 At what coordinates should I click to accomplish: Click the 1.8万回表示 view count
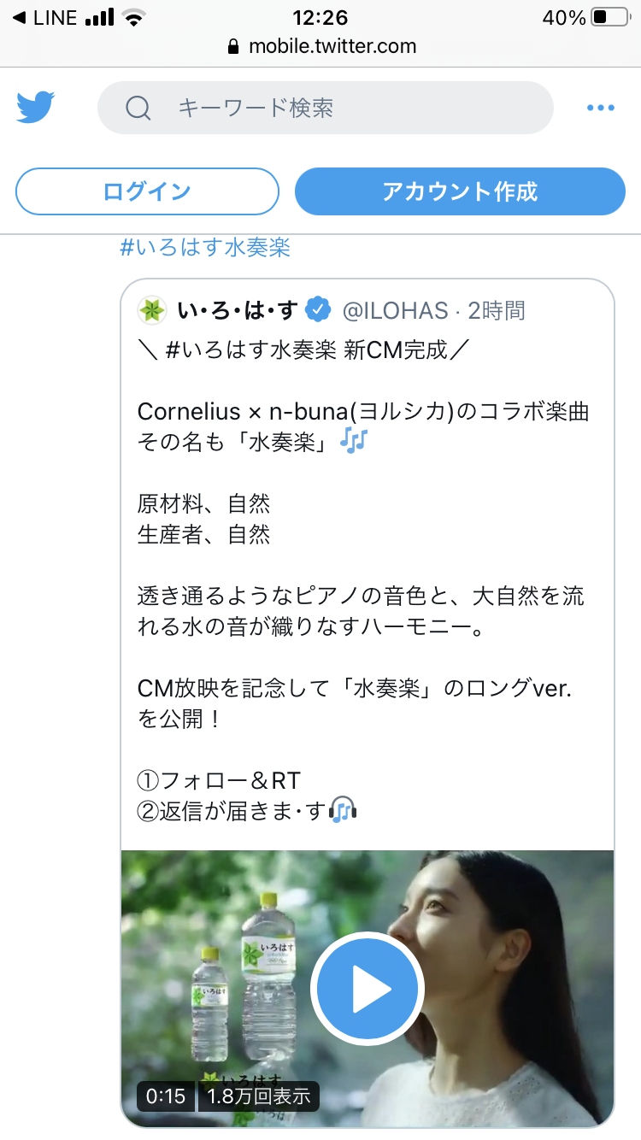pos(259,1096)
